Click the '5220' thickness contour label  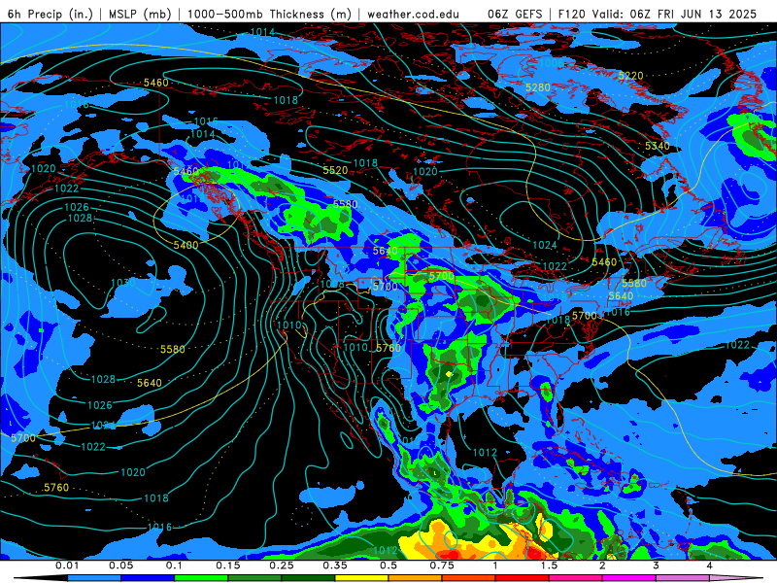(630, 76)
